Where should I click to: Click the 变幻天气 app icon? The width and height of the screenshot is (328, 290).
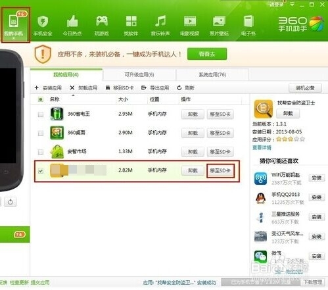coord(260,237)
